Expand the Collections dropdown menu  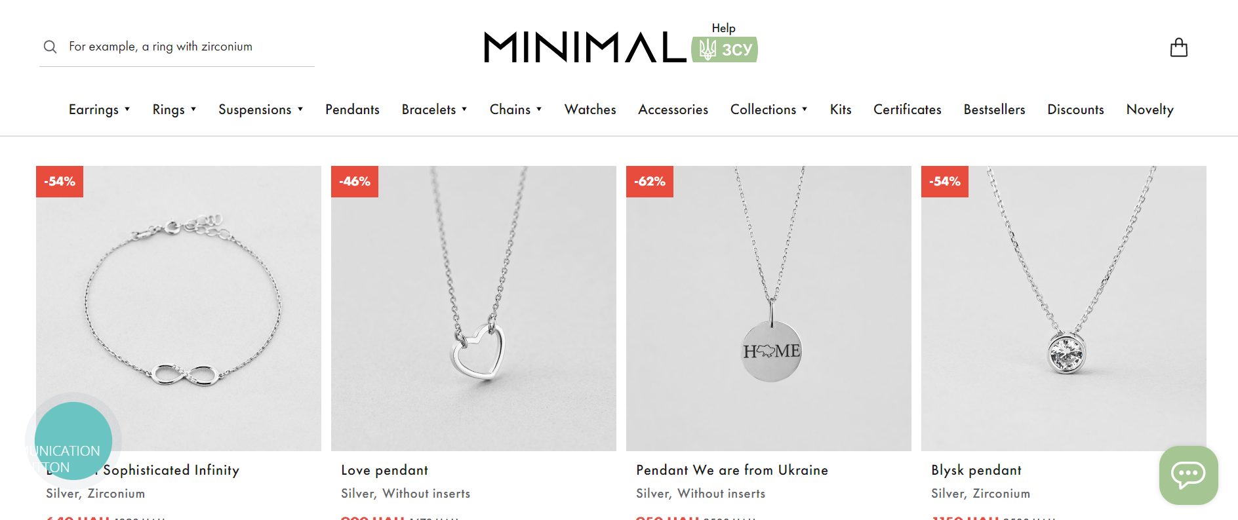click(x=769, y=110)
